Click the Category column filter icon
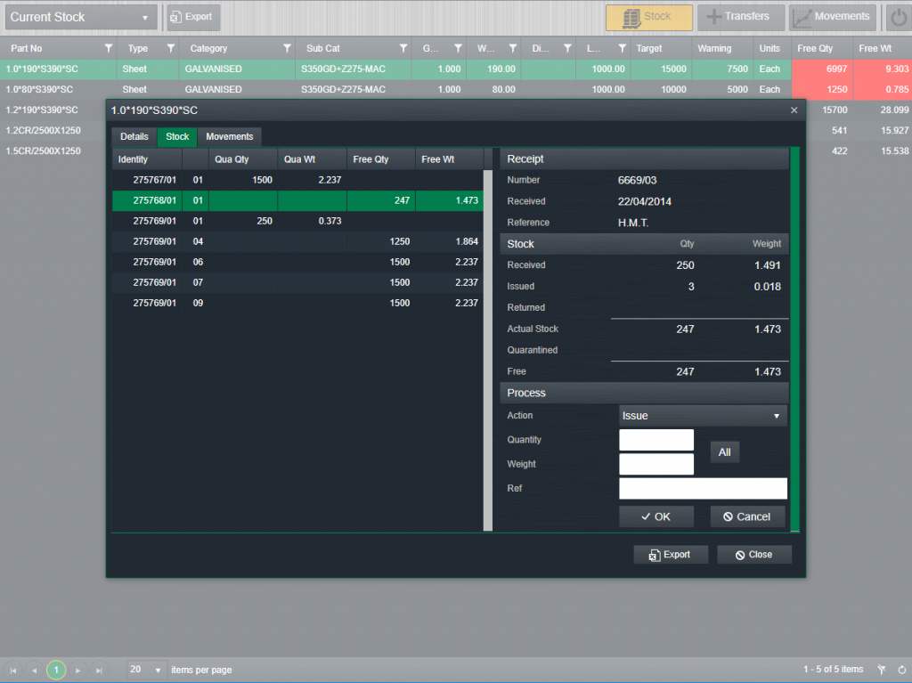This screenshot has width=912, height=683. 287,48
